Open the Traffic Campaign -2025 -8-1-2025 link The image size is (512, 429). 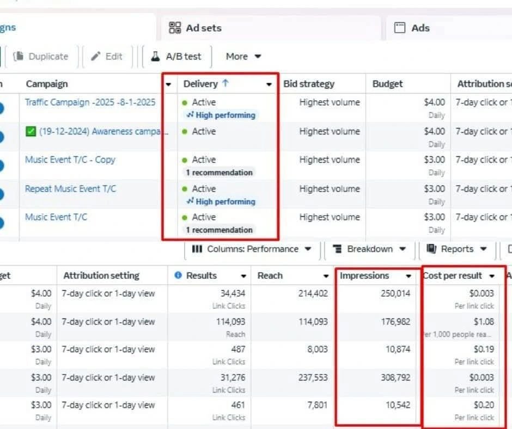(x=90, y=102)
